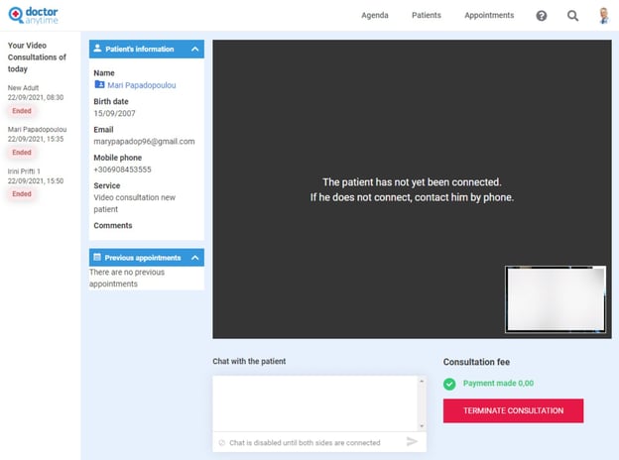Open the Appointments menu item
This screenshot has height=460, width=619.
click(x=489, y=16)
